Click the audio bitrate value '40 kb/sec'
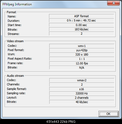Viewport: 122px width, 124px height. [x=82, y=102]
